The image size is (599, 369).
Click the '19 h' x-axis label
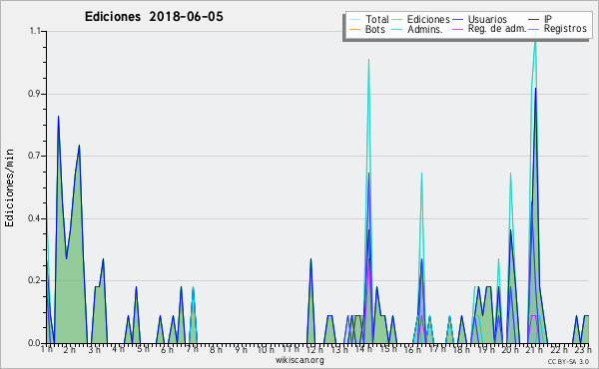(486, 349)
